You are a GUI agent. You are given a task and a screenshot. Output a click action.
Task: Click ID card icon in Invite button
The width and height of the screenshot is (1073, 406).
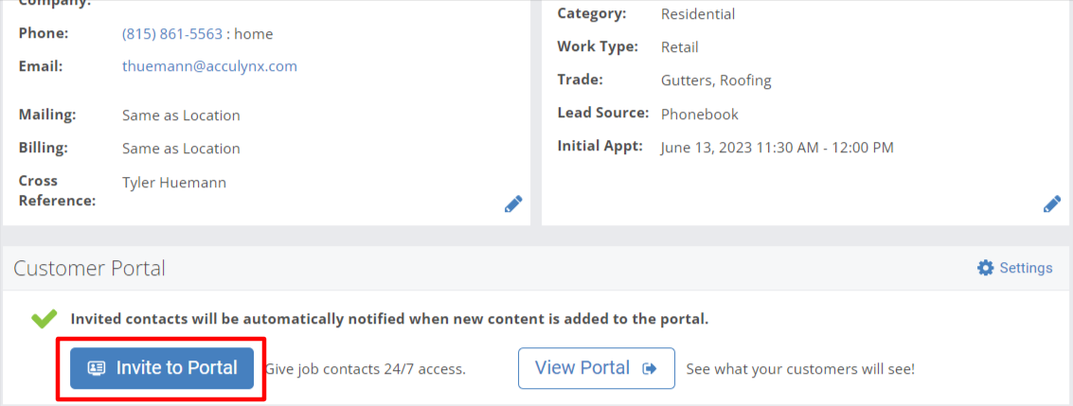(97, 368)
